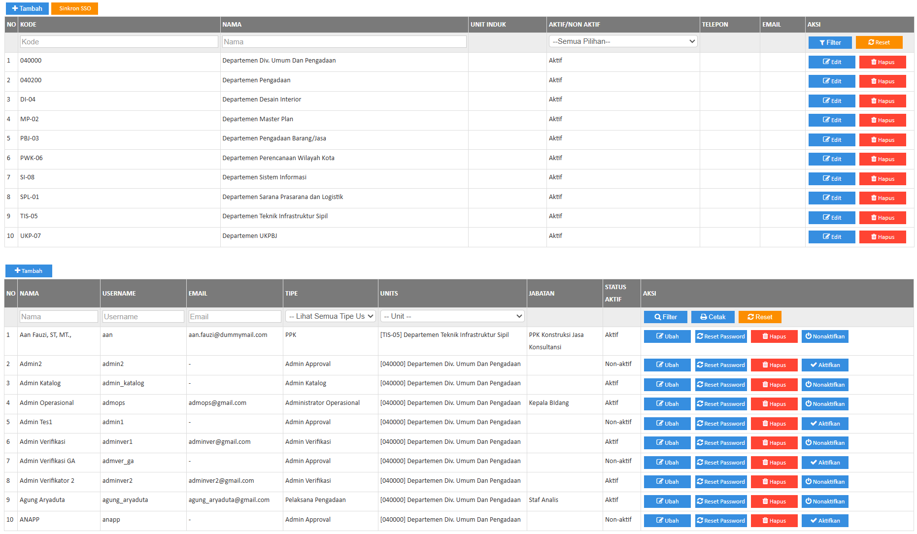Deactivate Admin Katalog with Nonaktifkan

tap(824, 385)
